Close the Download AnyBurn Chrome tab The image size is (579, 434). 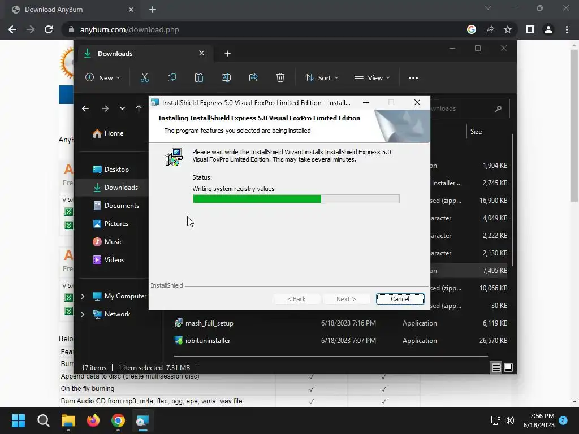131,10
